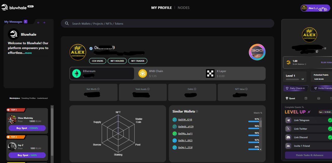The height and width of the screenshot is (163, 332).
Task: Click the X Layer logo icon
Action: 210,73
